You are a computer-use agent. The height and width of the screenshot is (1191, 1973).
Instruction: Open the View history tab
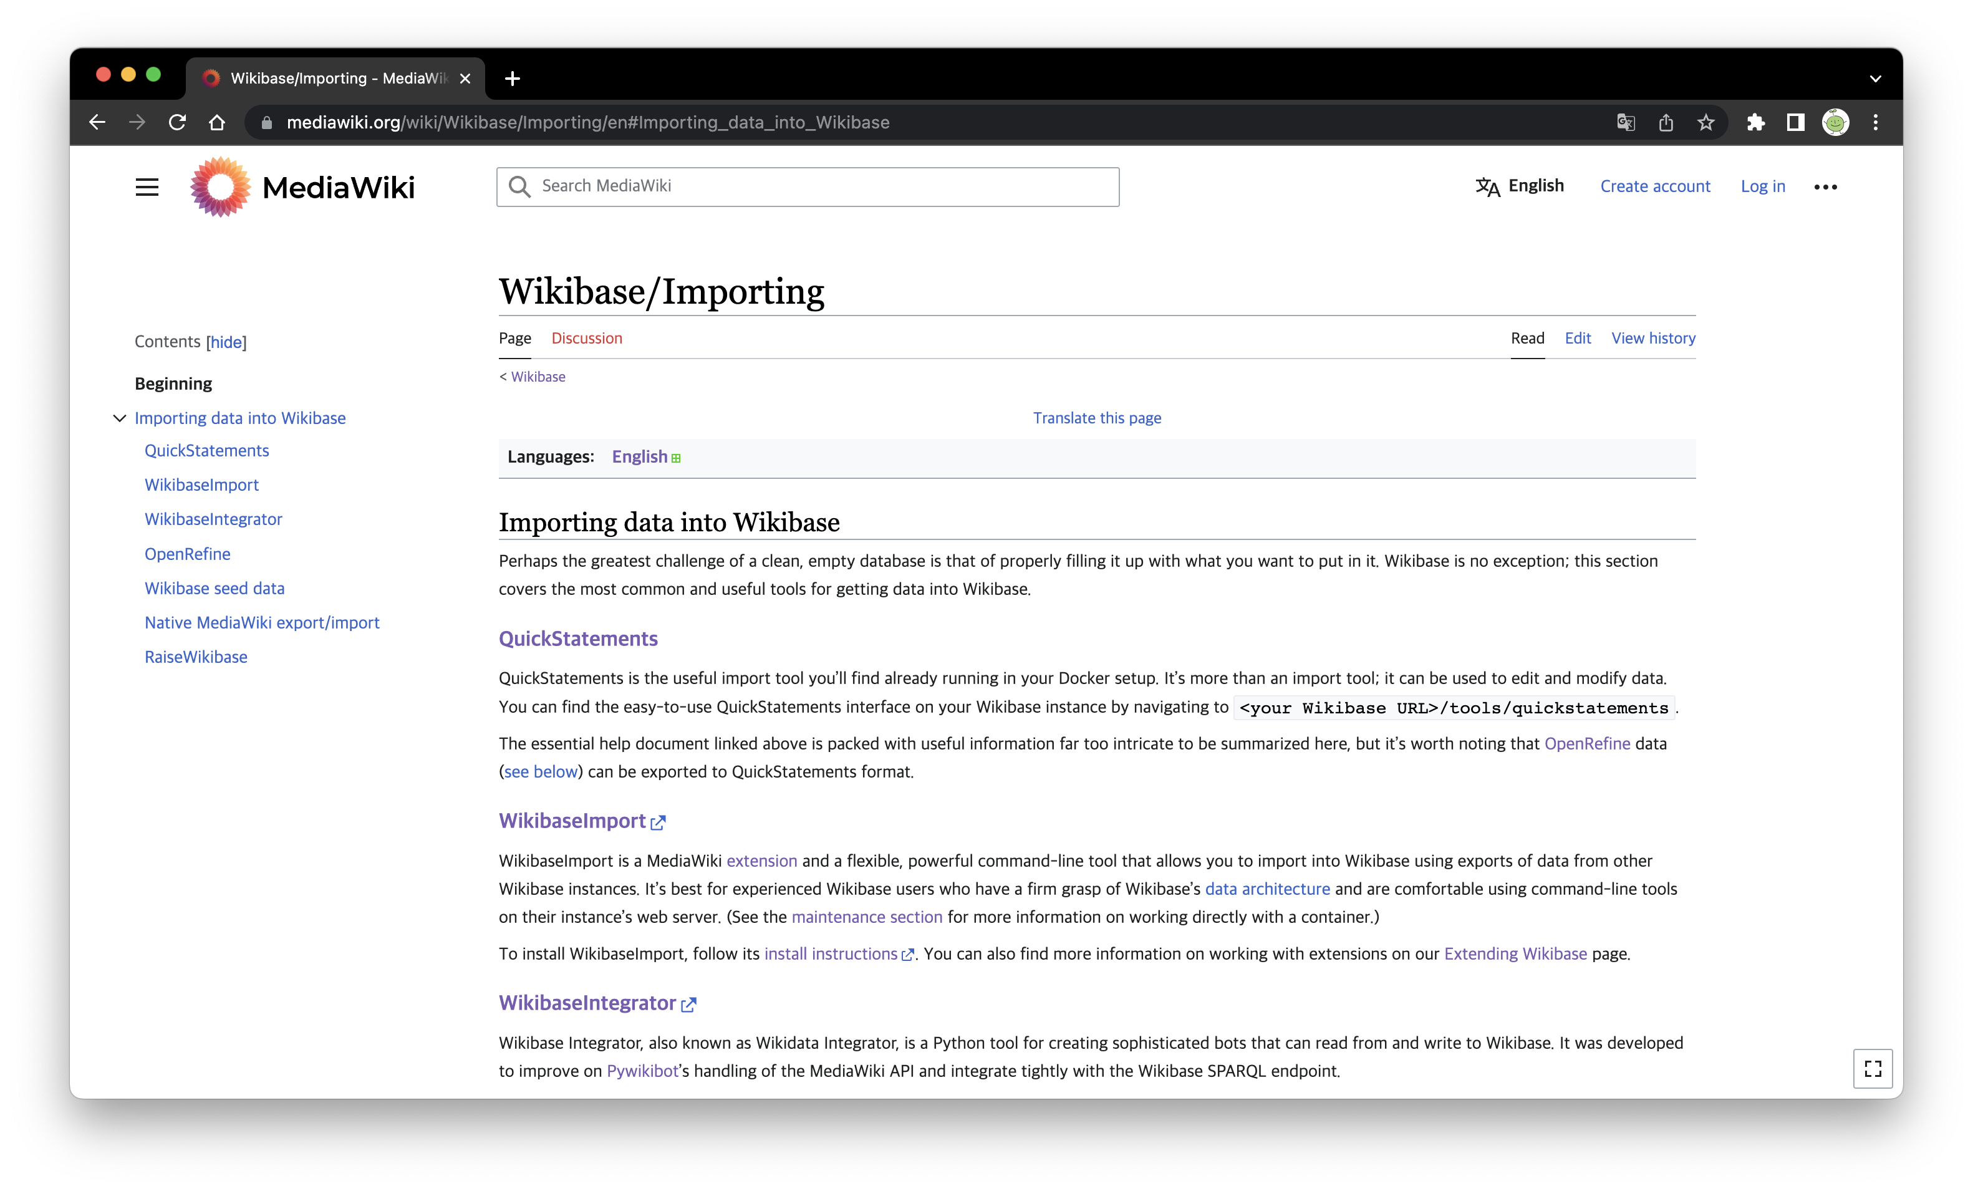point(1652,337)
